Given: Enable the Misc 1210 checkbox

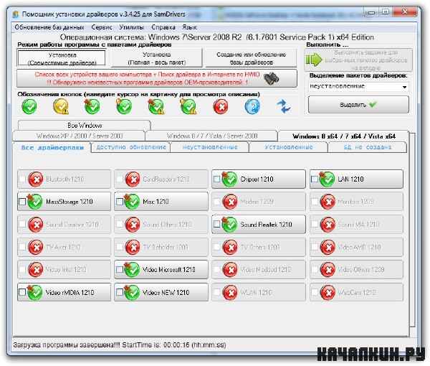Looking at the screenshot, I should tap(120, 202).
